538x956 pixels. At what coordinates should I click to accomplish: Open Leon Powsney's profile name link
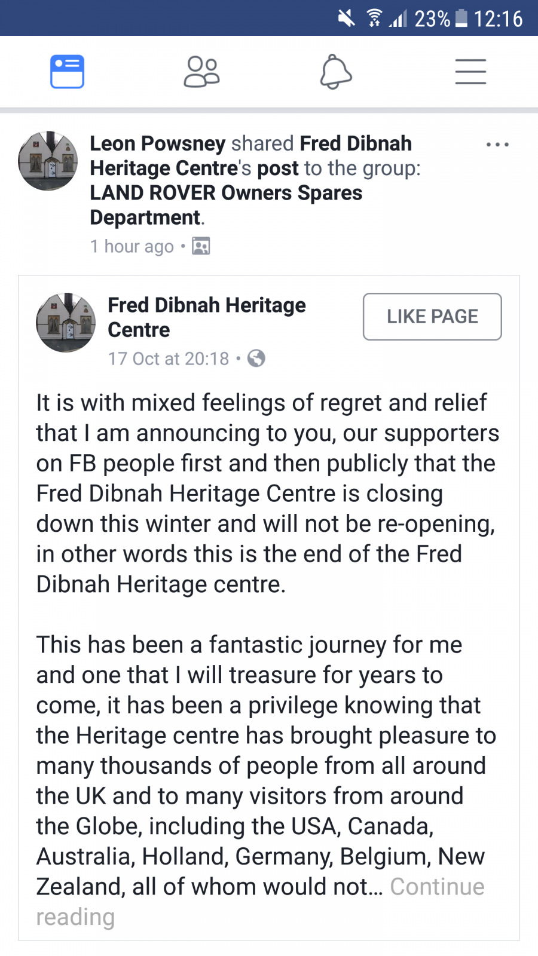(157, 143)
